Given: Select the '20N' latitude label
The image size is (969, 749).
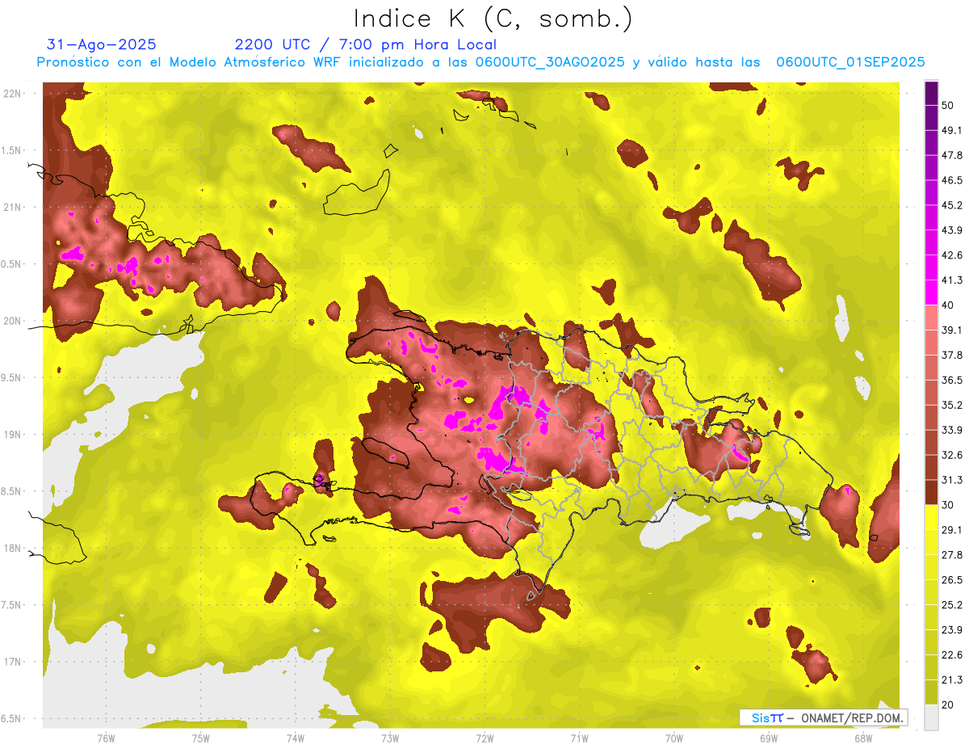Looking at the screenshot, I should [x=13, y=321].
